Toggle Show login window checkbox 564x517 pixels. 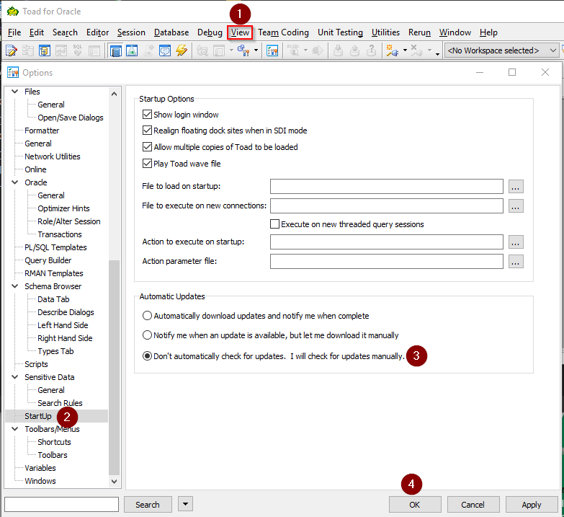147,115
